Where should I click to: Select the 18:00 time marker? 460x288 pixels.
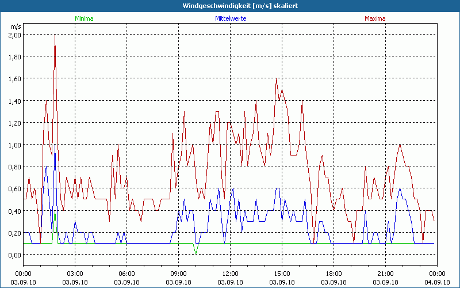(333, 274)
